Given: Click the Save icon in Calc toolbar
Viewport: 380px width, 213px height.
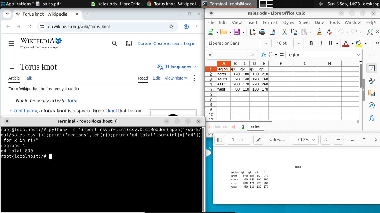Looking at the screenshot, I should [237, 32].
